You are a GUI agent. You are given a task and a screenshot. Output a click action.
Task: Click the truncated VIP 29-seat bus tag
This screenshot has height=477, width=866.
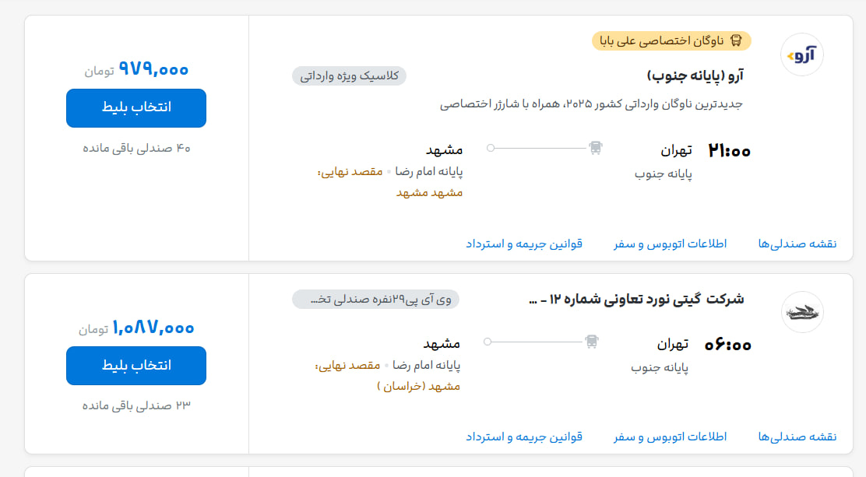(375, 300)
